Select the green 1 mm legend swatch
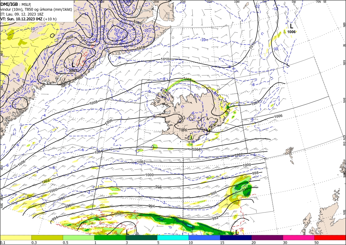Viewport: 346px width, 245px height. (110, 237)
